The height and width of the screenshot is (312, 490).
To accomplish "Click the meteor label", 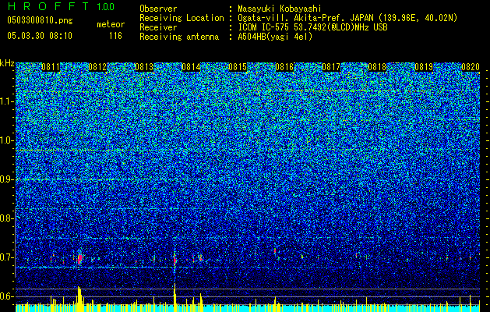I will tap(111, 24).
